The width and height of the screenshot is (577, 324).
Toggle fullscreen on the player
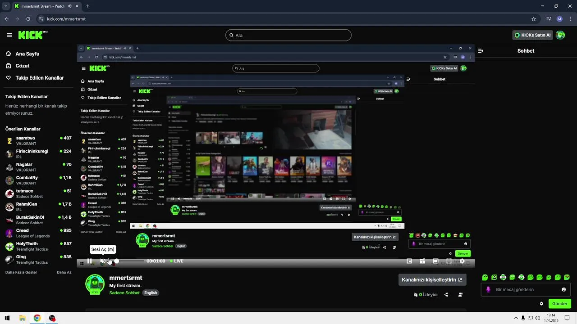click(x=449, y=261)
